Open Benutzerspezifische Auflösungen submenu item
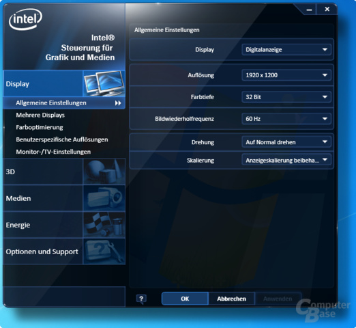 (x=62, y=139)
